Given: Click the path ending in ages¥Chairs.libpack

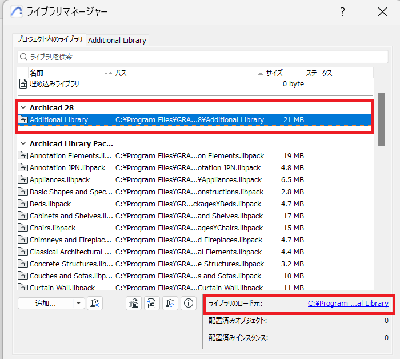Looking at the screenshot, I should (x=189, y=228).
